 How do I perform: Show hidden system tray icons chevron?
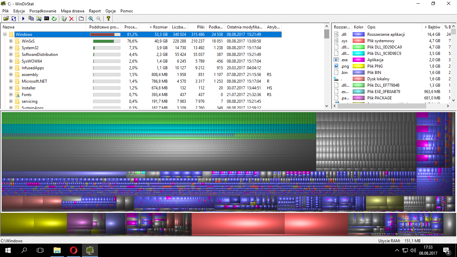coord(397,250)
